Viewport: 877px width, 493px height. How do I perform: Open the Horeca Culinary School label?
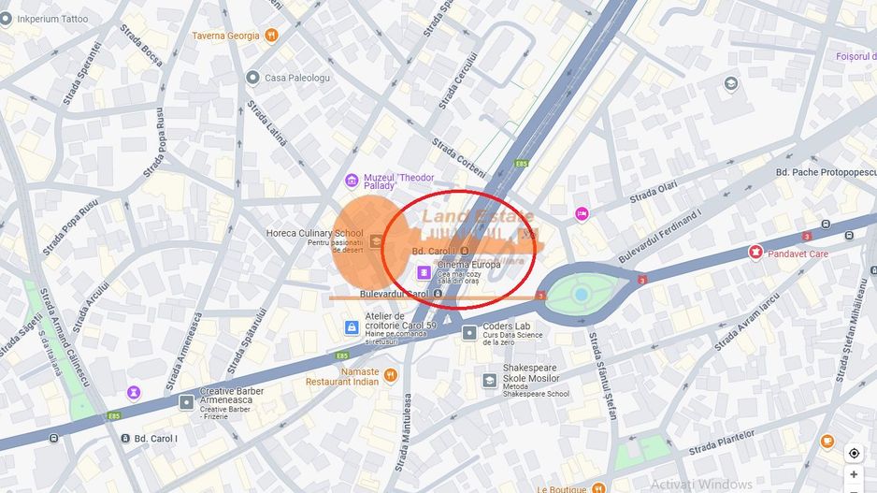314,233
